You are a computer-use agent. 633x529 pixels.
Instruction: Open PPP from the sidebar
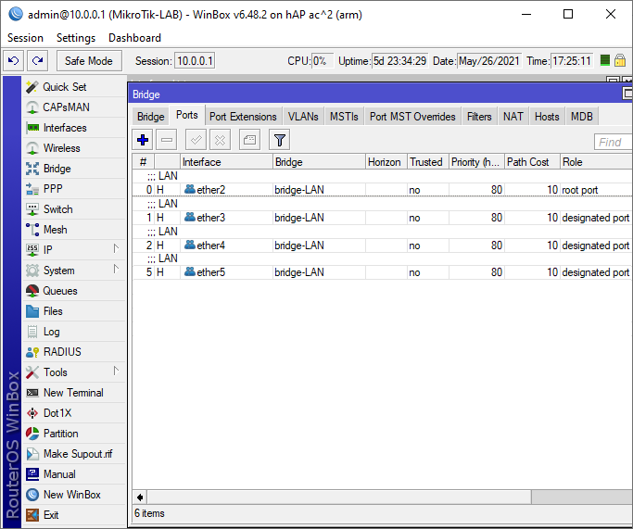tap(74, 189)
